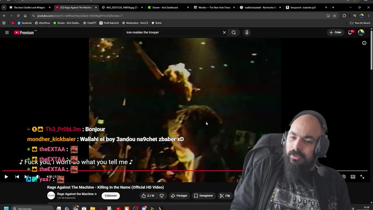
Task: Open Rage Against the Machine channel name
Action: tap(75, 194)
